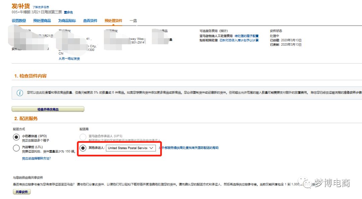The width and height of the screenshot is (362, 199).
Task: Click 可选服务费用 (预计) heading
Action: coord(214,31)
